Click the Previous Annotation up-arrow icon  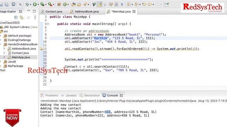[136, 5]
